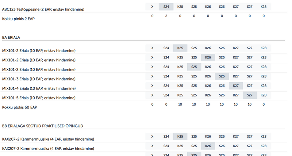Click the BA ERIALA section heading
Screen dimensions: 292x156
click(12, 37)
